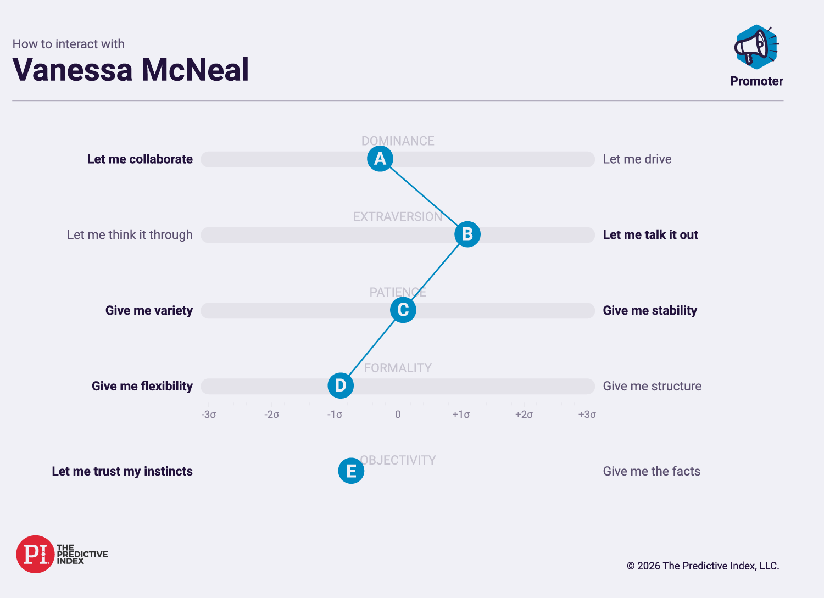Select the Dominance marker A
The height and width of the screenshot is (598, 824).
pos(380,159)
